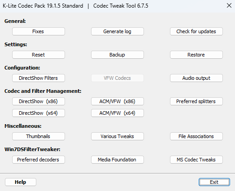Open ACM/VFW (x86) management
Screen dimensions: 235x191
(117, 101)
